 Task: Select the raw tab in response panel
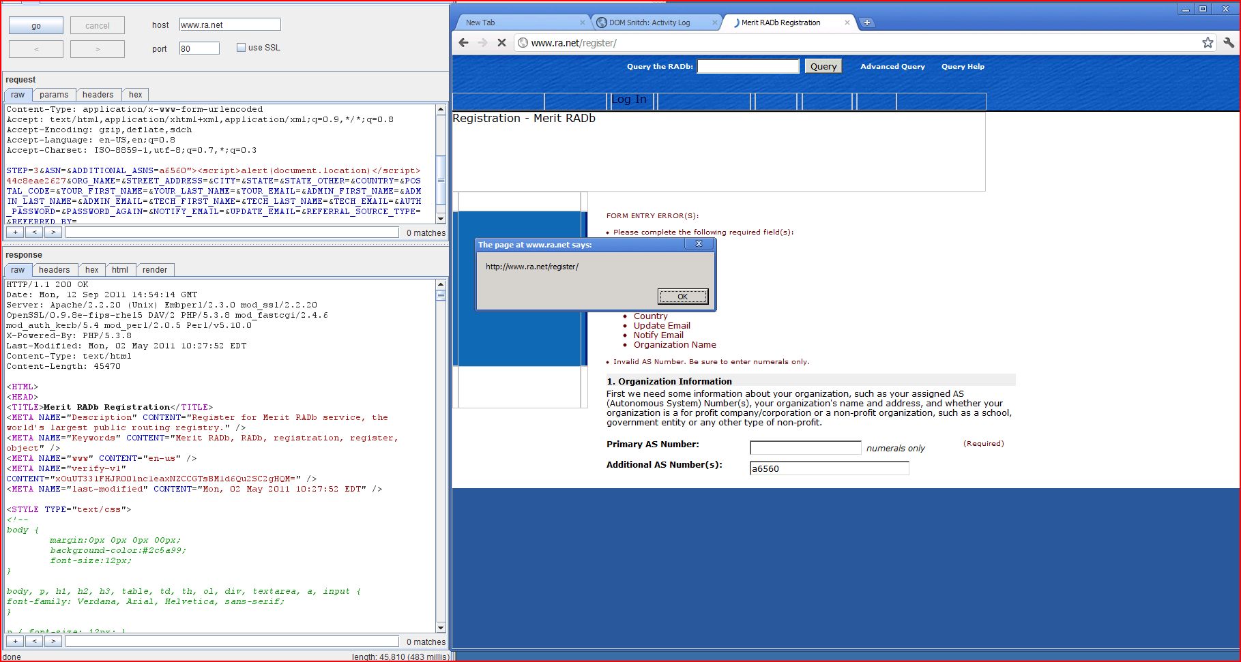(x=18, y=270)
